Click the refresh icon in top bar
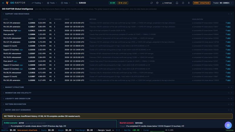The image size is (235, 132). tap(152, 3)
